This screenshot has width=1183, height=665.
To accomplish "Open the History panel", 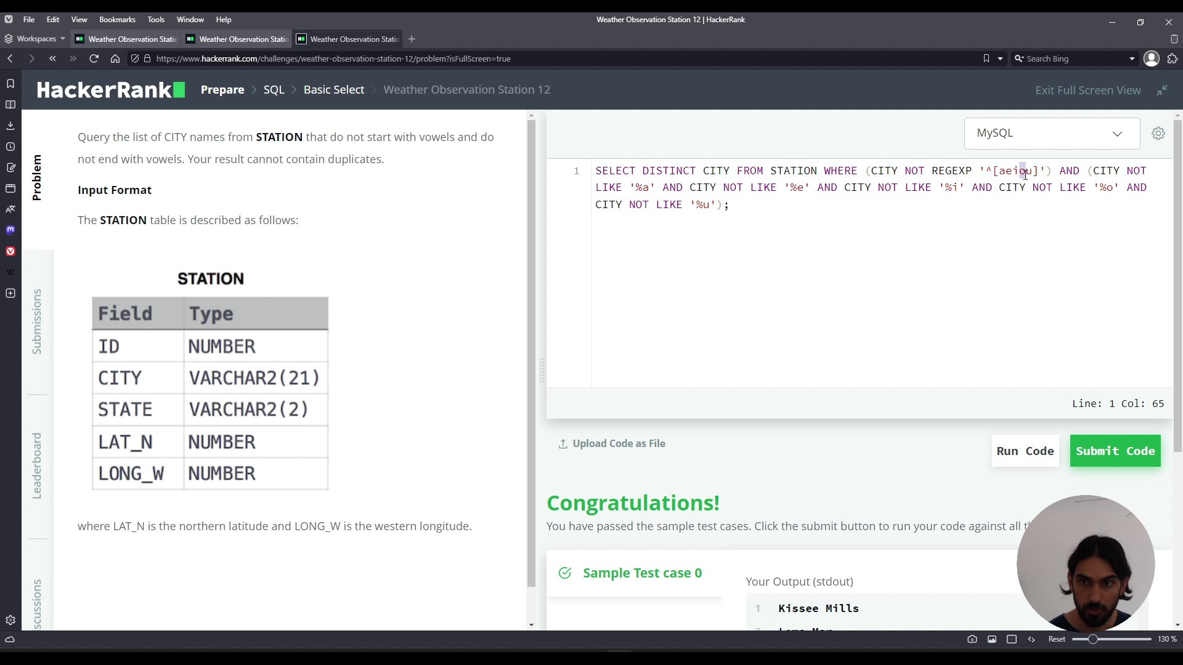I will tap(10, 147).
